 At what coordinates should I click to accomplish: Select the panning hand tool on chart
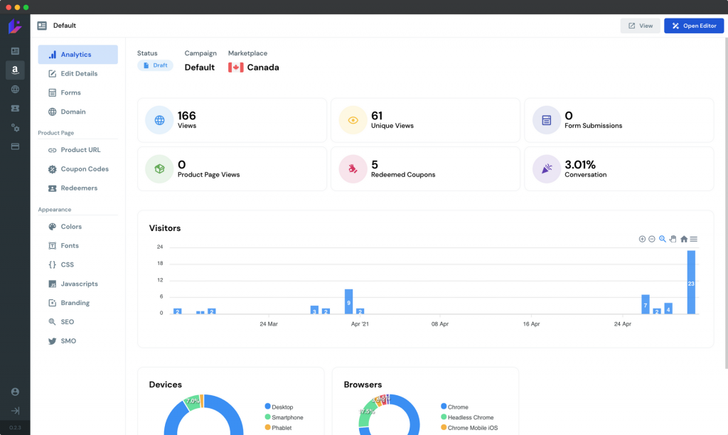click(x=673, y=239)
